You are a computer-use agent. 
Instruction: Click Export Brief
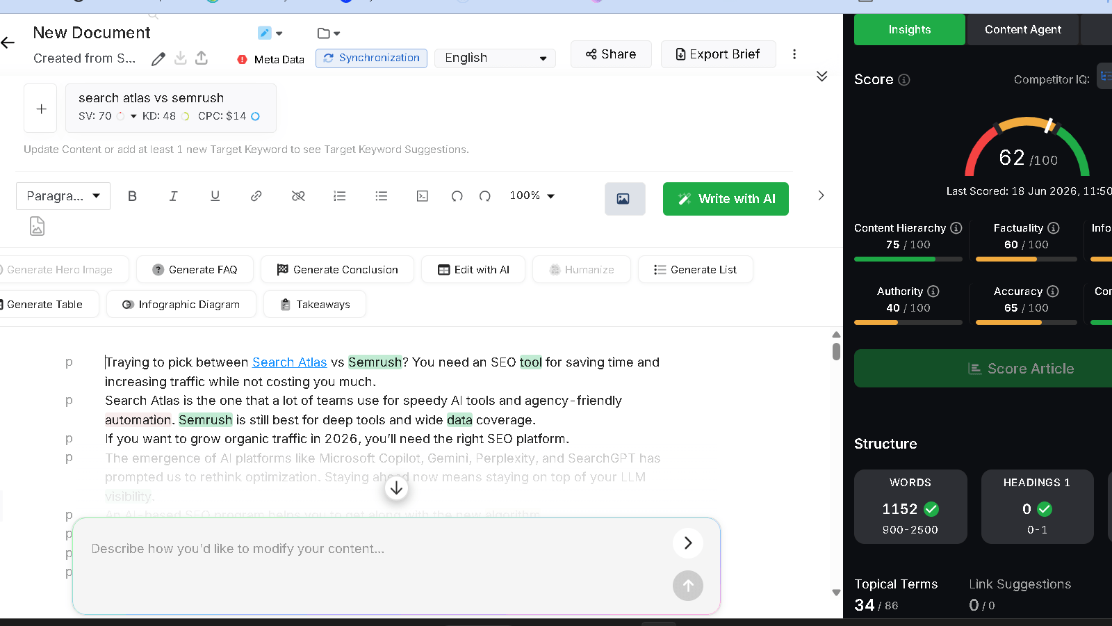coord(718,54)
